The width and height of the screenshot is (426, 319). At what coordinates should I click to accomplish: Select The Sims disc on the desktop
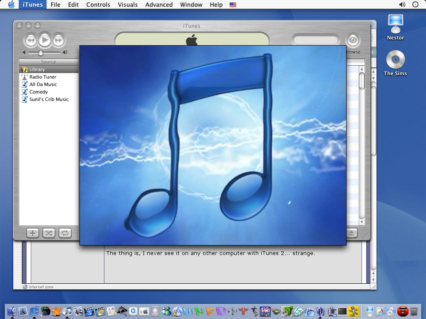(x=395, y=63)
